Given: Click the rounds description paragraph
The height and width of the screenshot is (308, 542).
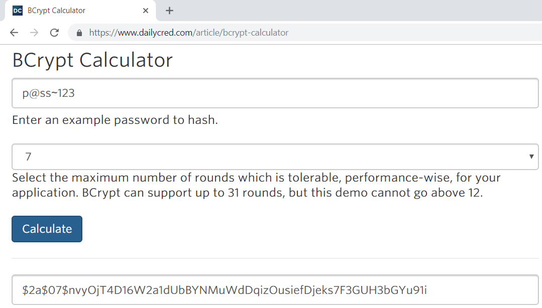Looking at the screenshot, I should (256, 186).
